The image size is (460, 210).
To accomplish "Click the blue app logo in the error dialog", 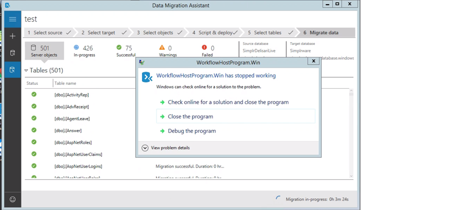I will [147, 77].
